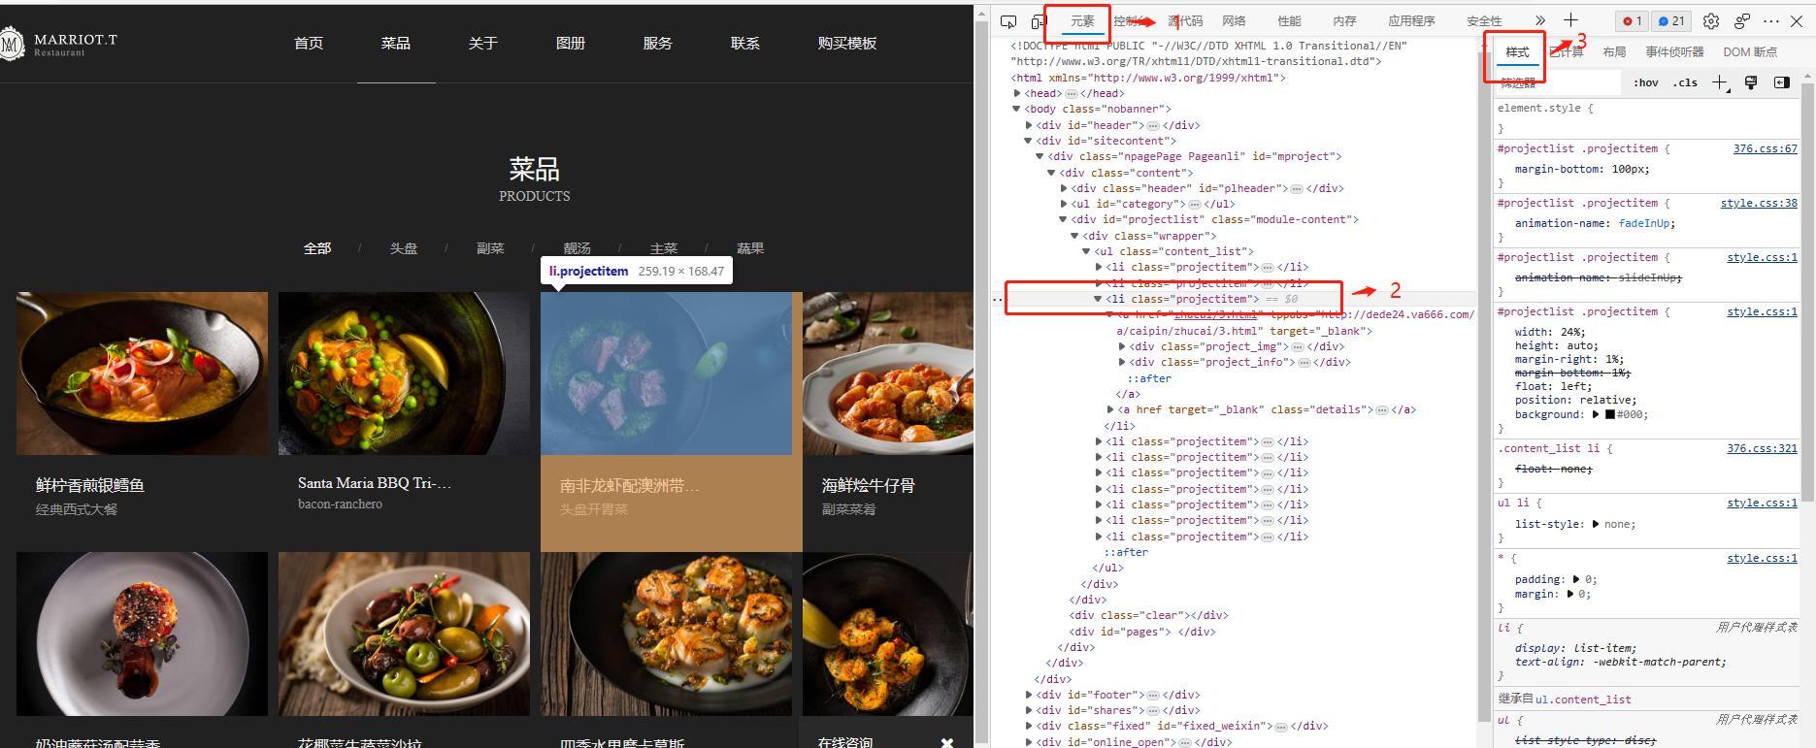
Task: Open the 事件侦听器 sub-tab
Action: 1674,52
